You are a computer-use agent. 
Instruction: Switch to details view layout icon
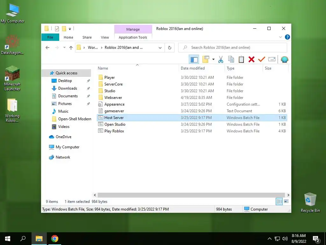(279, 201)
